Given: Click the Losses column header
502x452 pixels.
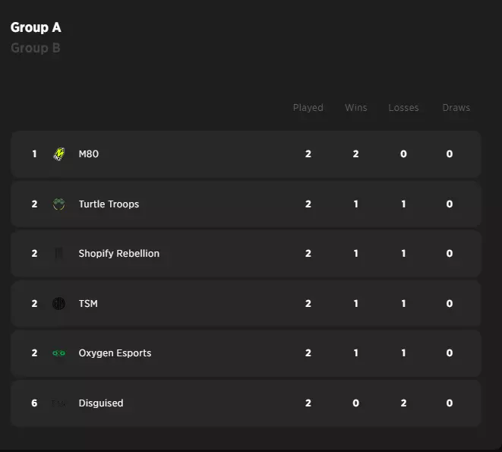Looking at the screenshot, I should click(x=403, y=108).
